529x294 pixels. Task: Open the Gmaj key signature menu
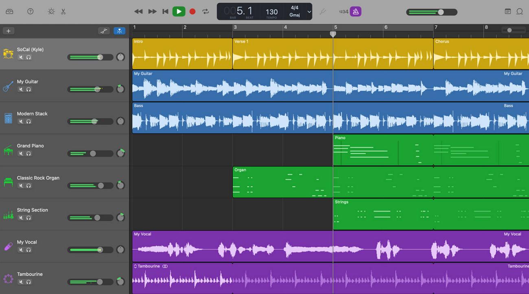(x=295, y=15)
